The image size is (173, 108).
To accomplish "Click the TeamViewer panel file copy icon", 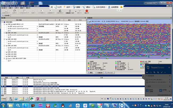I will coord(158,72).
